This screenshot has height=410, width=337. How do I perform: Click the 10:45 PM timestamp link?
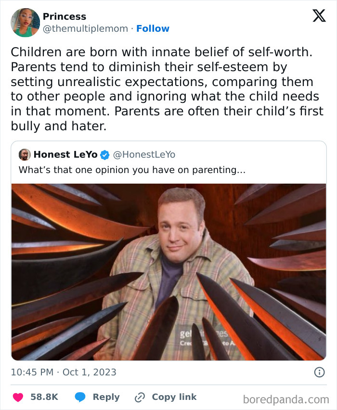pyautogui.click(x=31, y=371)
